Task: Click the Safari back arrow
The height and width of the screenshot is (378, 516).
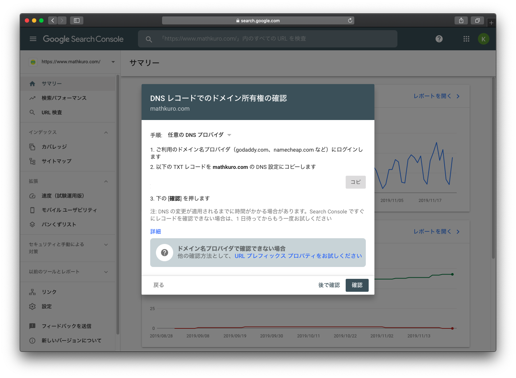Action: click(x=52, y=20)
